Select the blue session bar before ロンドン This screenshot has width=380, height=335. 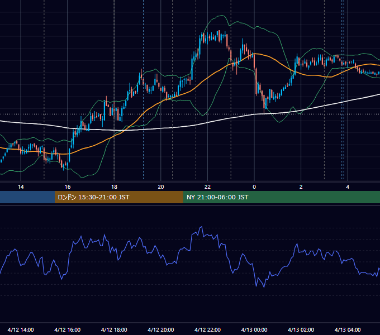tap(27, 197)
